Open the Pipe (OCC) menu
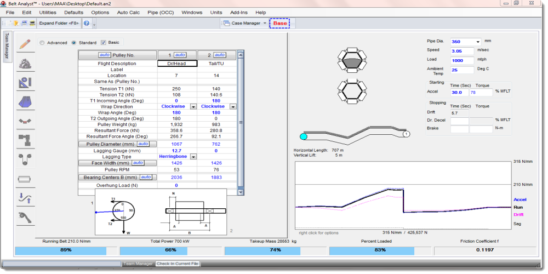Viewport: 548px width, 274px height. coord(161,12)
